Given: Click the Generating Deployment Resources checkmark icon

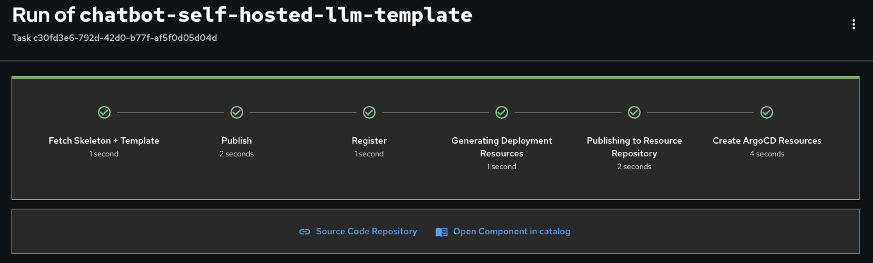Looking at the screenshot, I should [502, 112].
